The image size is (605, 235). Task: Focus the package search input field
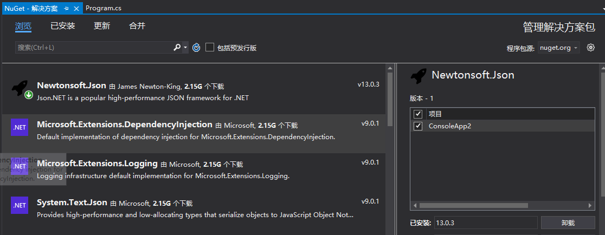coord(92,48)
